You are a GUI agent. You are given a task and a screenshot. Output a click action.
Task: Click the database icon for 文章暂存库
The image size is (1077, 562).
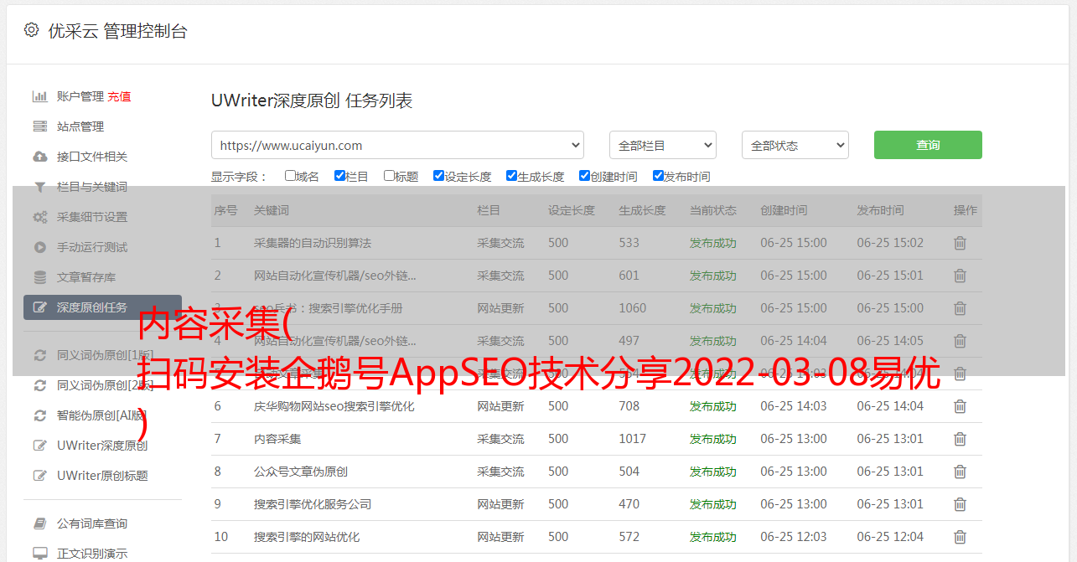coord(39,277)
